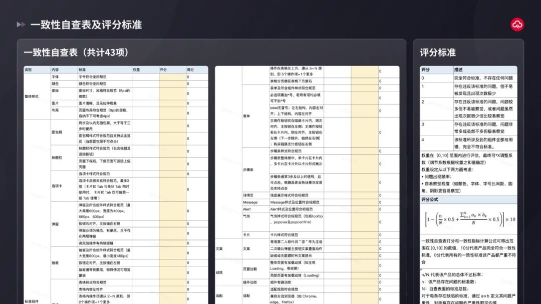Viewport: 541px width, 304px height.
Task: Click the cell 适配规则符合规范
Action: 297,289
